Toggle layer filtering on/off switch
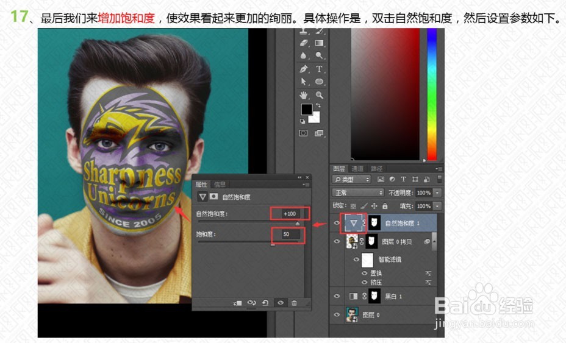Screen dimensions: 566x343 439,179
